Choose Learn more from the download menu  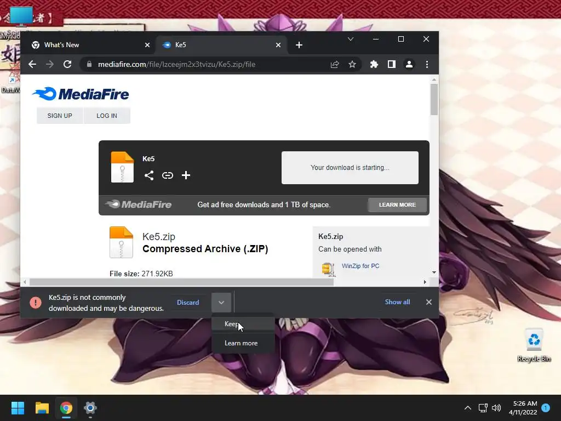pyautogui.click(x=243, y=343)
